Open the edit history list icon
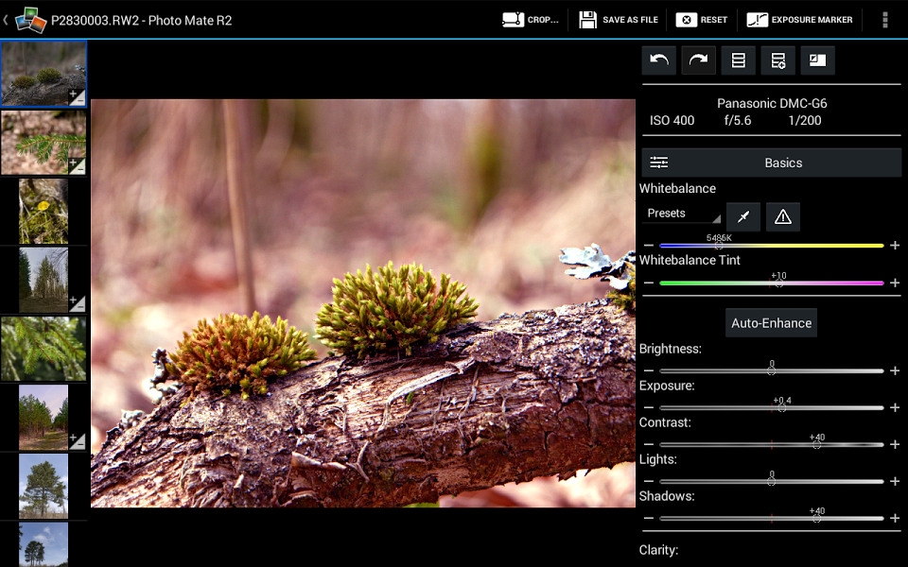Viewport: 908px width, 567px height. (x=739, y=60)
